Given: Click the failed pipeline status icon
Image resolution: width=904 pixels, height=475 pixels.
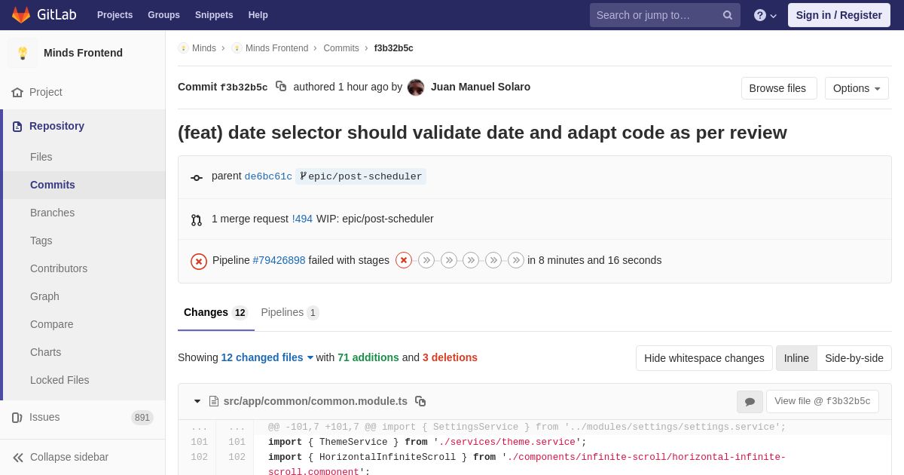Looking at the screenshot, I should 199,261.
